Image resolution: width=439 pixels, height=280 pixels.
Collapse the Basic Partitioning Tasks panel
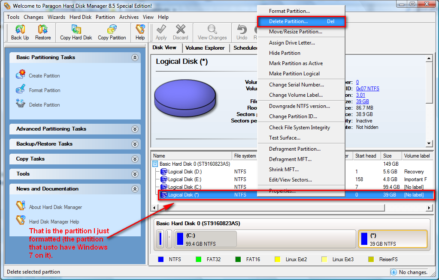tap(135, 57)
